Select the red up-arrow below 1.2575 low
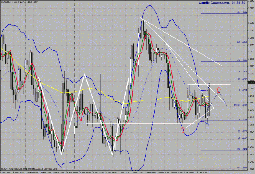This screenshot has width=255, height=174. click(183, 130)
